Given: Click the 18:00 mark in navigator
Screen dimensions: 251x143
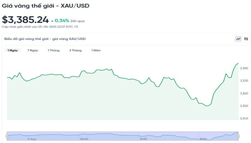Looking at the screenshot, I should [203, 139].
